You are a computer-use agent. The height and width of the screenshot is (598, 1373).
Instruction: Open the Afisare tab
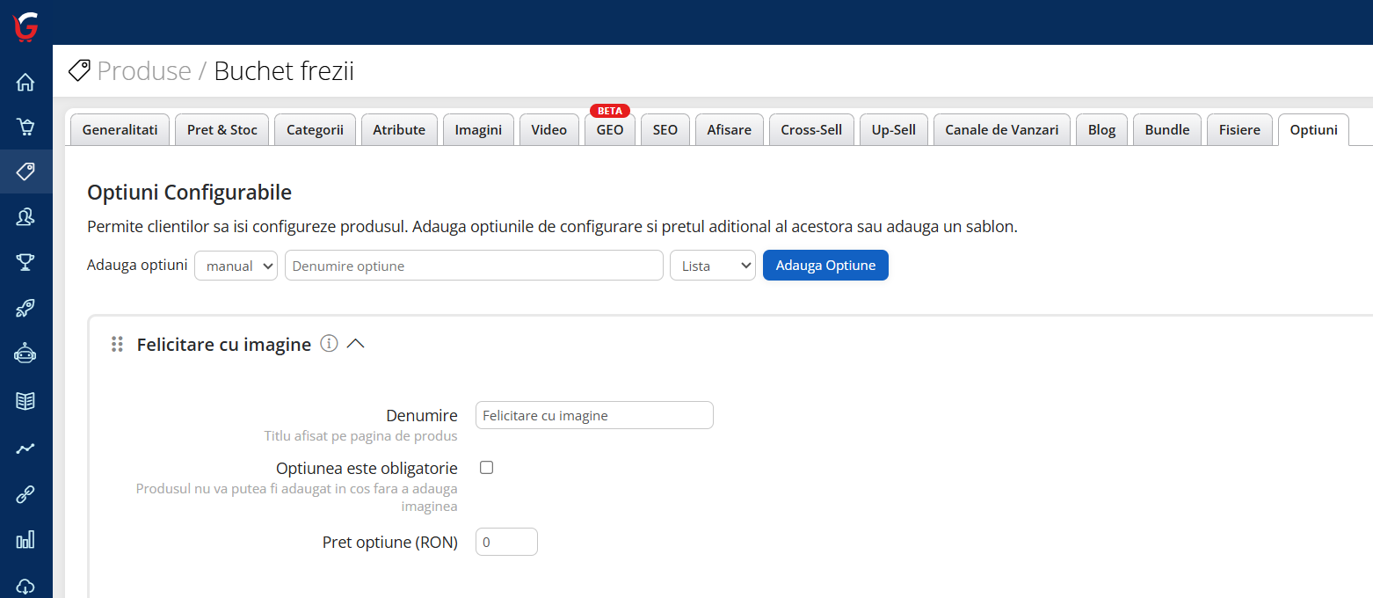(730, 130)
